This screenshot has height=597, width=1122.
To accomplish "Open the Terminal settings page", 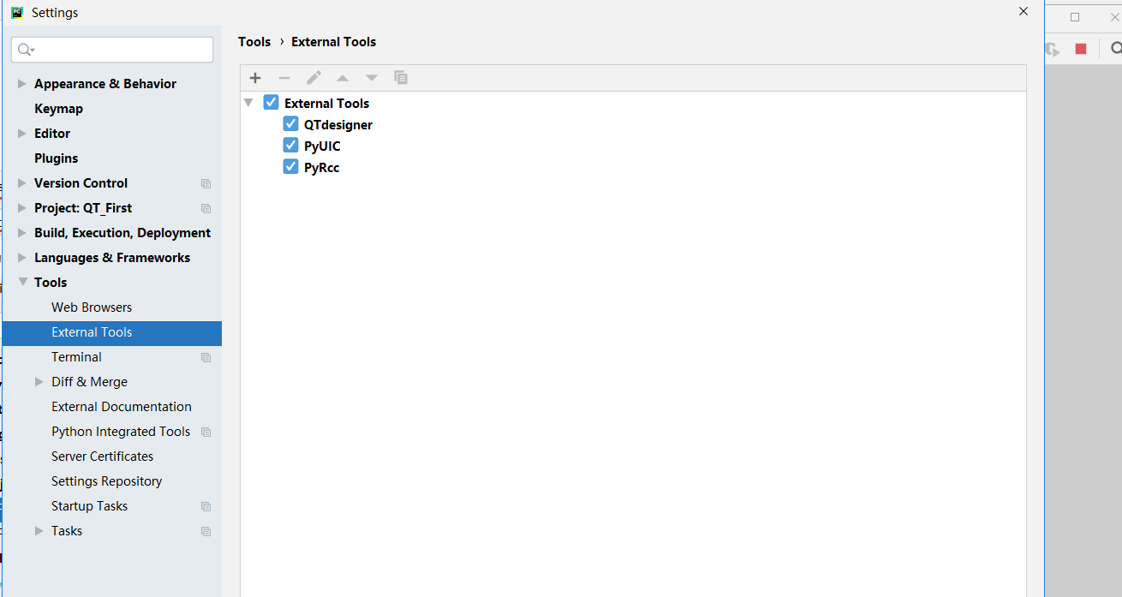I will 76,357.
